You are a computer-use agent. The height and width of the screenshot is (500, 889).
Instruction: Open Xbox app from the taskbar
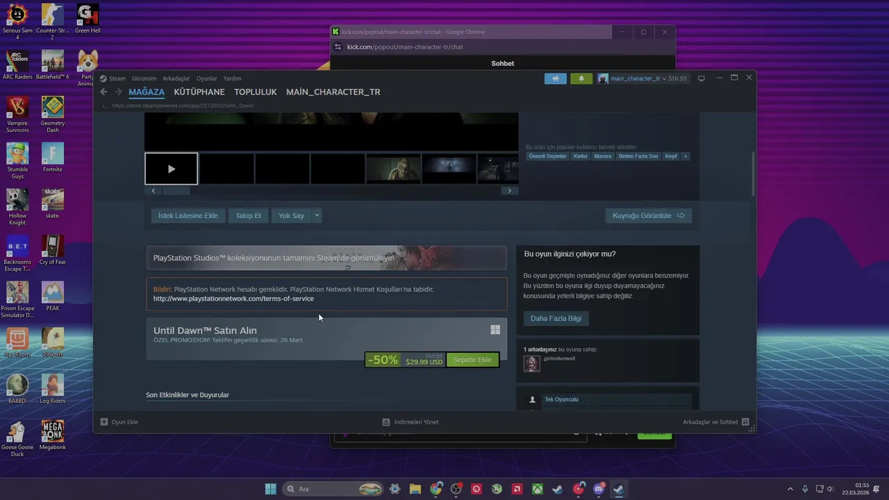(x=538, y=489)
